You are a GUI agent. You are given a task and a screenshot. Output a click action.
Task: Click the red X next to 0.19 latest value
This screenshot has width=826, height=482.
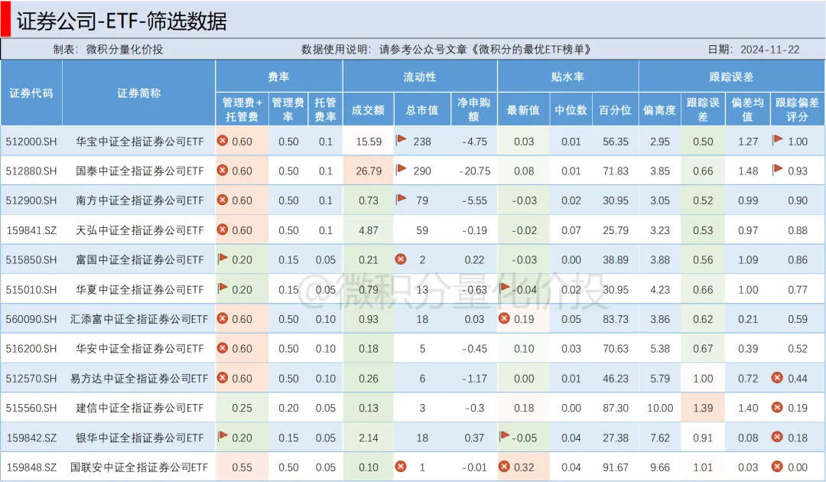(504, 318)
